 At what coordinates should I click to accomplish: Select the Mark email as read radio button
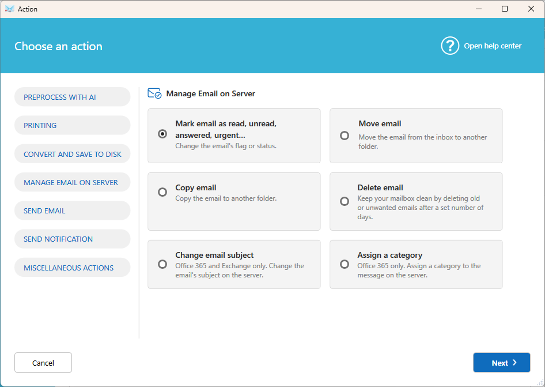coord(162,134)
